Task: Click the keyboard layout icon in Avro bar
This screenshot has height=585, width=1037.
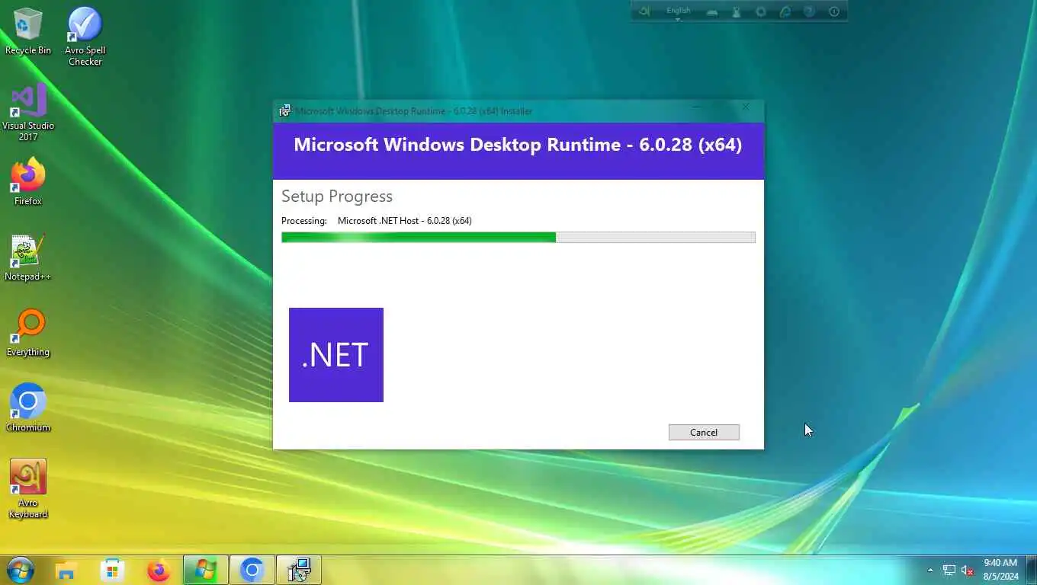Action: tap(711, 12)
